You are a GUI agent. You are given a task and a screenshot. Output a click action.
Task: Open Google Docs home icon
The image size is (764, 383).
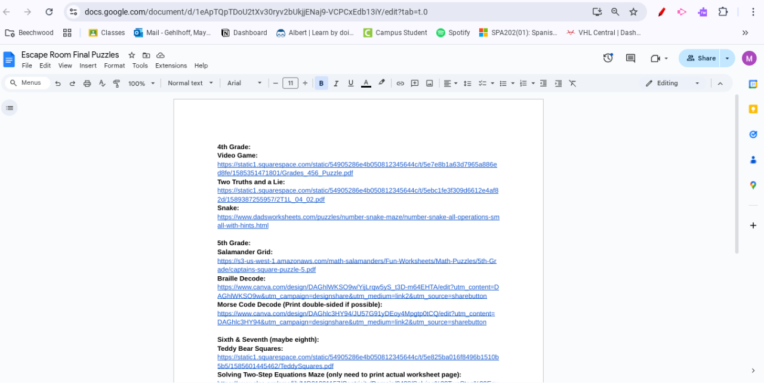click(9, 59)
